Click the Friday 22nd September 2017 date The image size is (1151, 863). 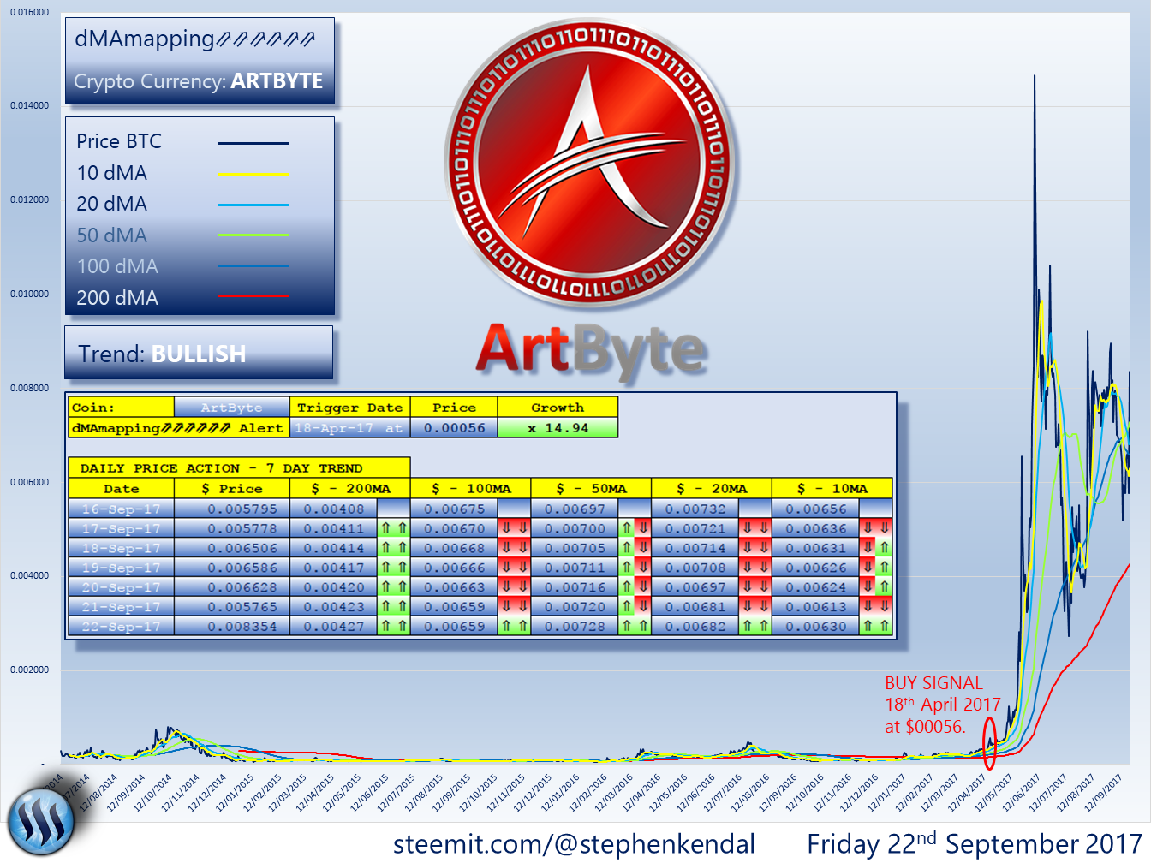pos(975,843)
